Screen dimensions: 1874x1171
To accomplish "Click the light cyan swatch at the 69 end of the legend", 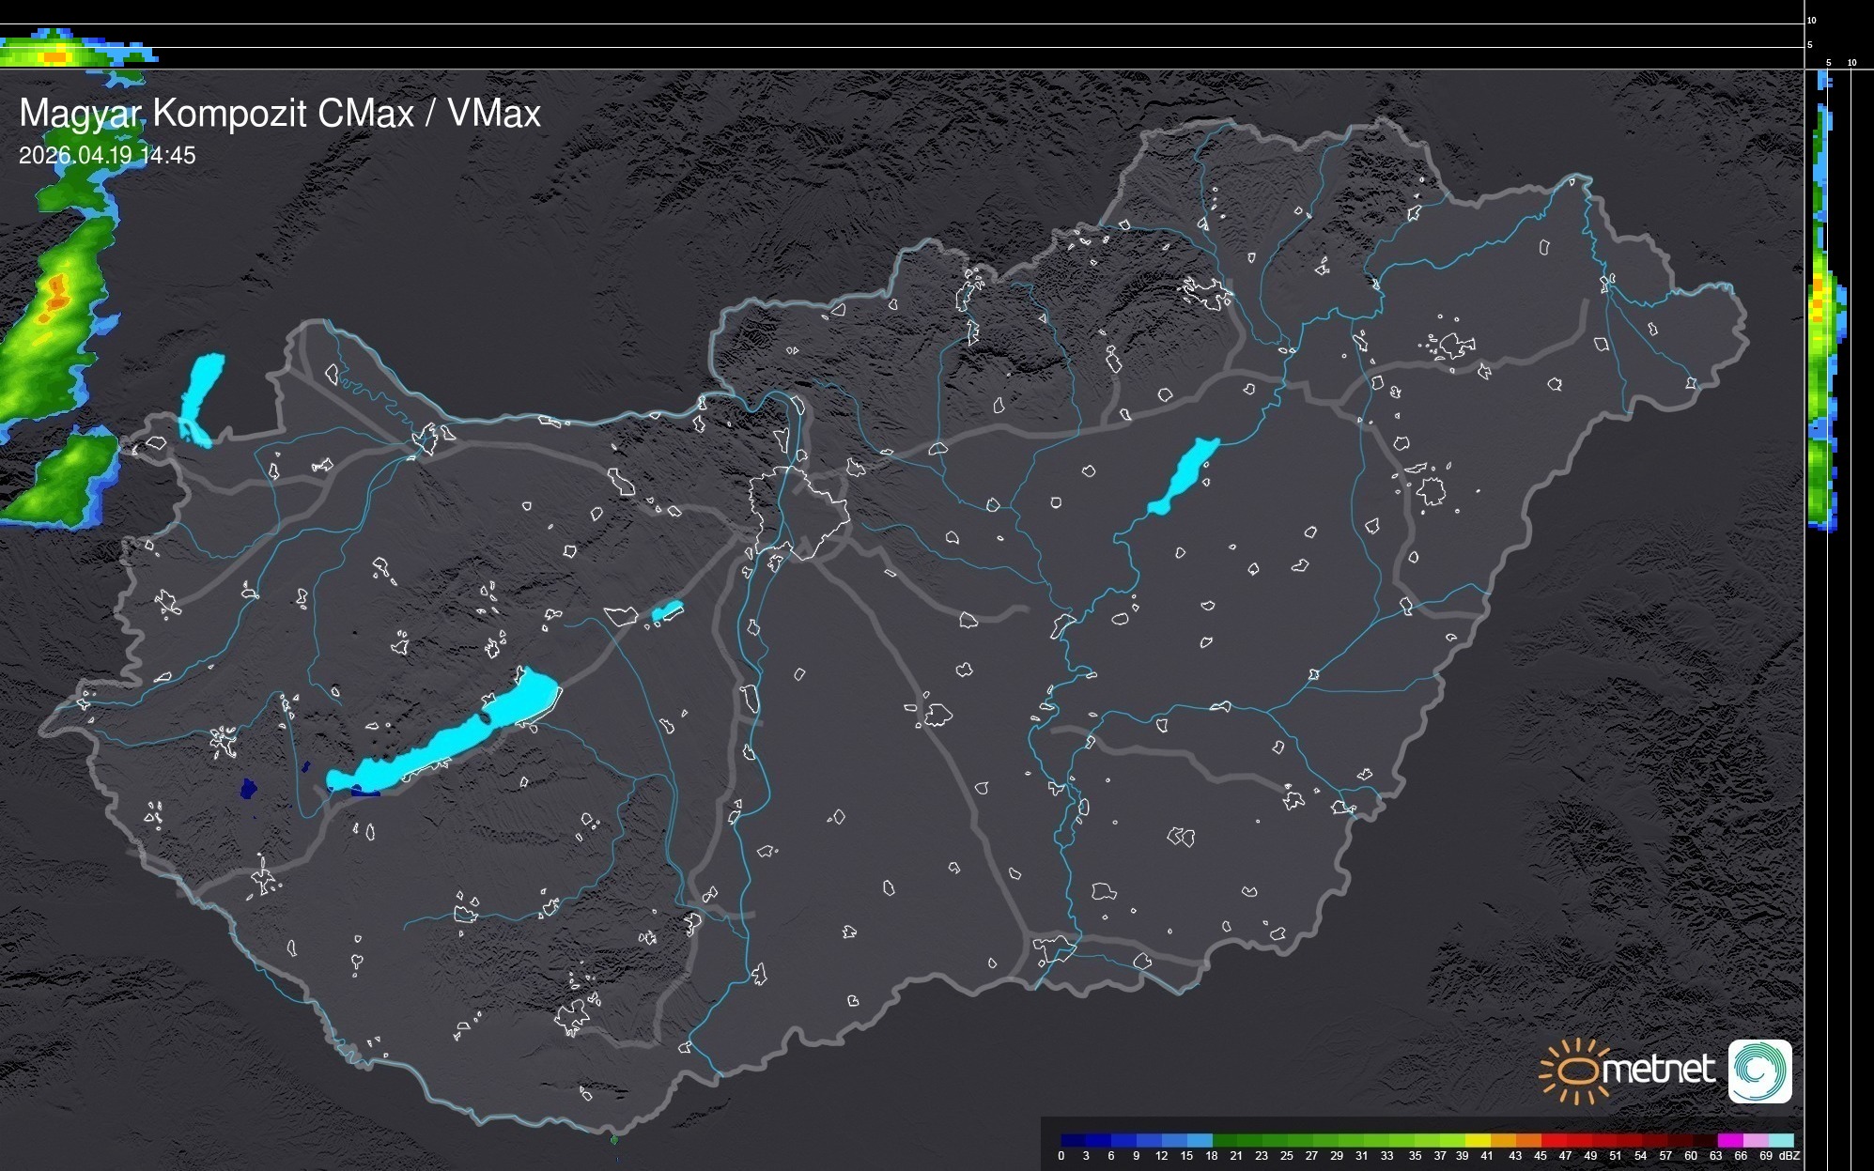I will [x=1781, y=1140].
